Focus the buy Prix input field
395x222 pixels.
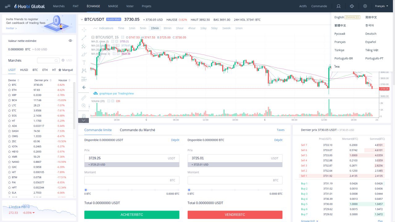[132, 158]
